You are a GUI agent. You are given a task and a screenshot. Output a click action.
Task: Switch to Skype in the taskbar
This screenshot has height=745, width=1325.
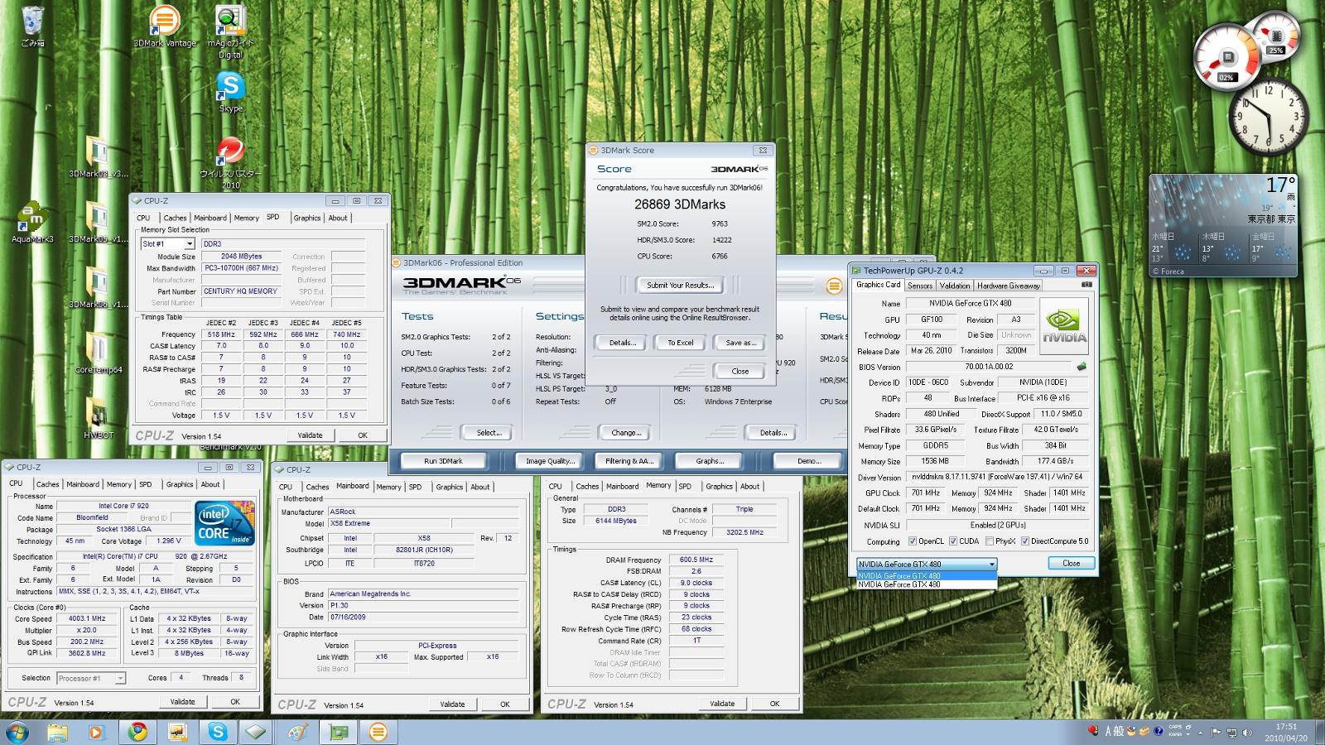tap(217, 732)
